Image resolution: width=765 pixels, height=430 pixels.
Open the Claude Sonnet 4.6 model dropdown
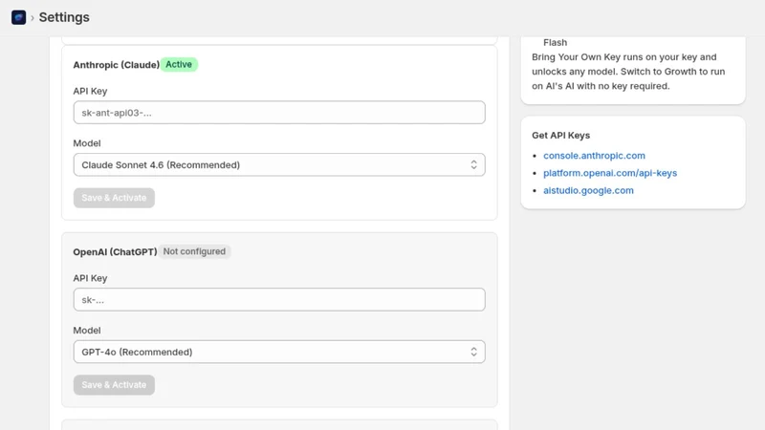(279, 164)
